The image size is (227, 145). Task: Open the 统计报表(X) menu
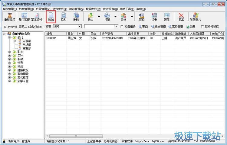pyautogui.click(x=110, y=9)
